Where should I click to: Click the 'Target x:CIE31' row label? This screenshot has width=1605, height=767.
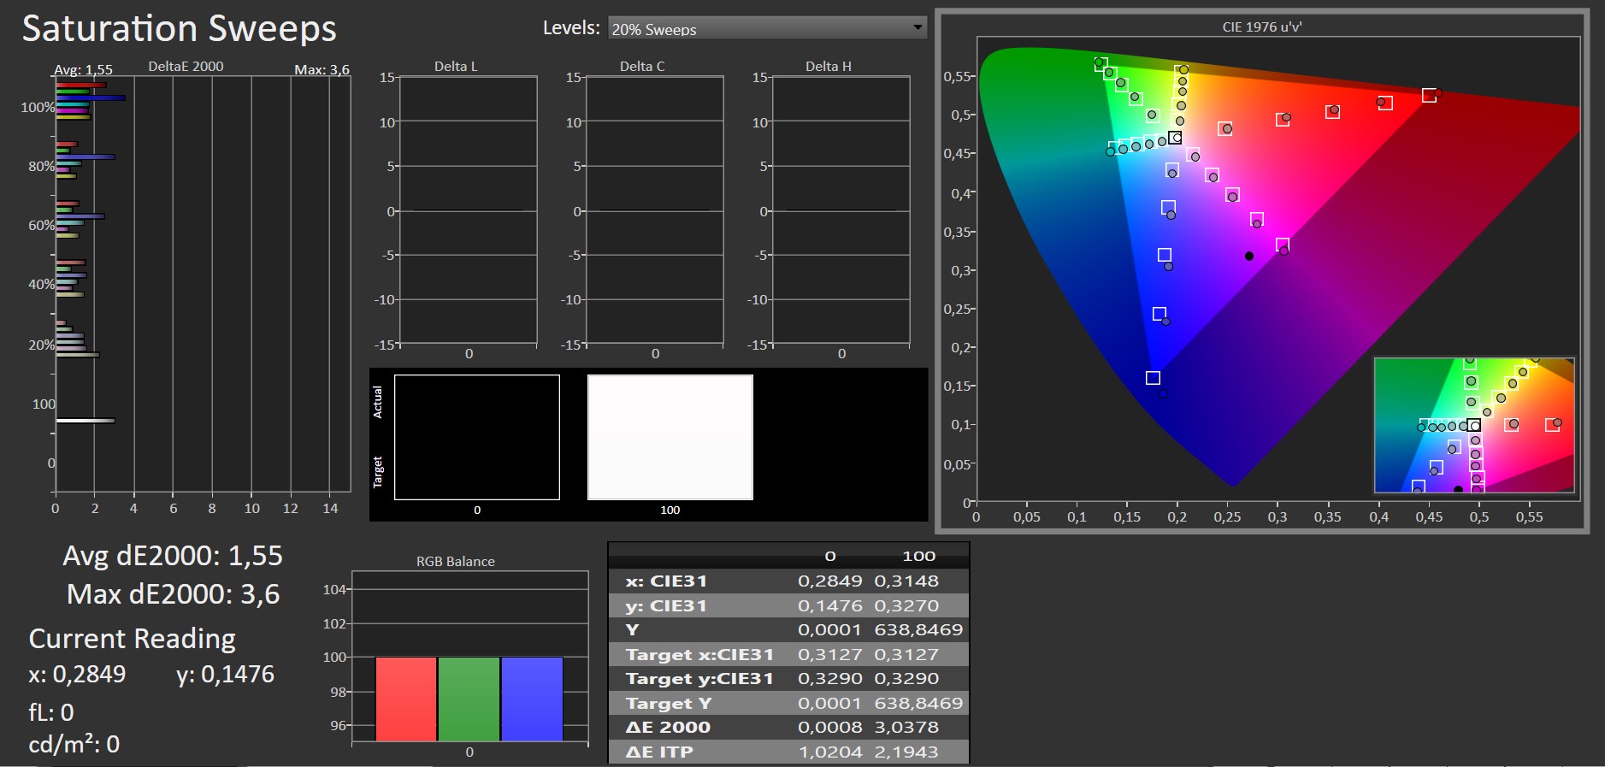click(x=699, y=654)
